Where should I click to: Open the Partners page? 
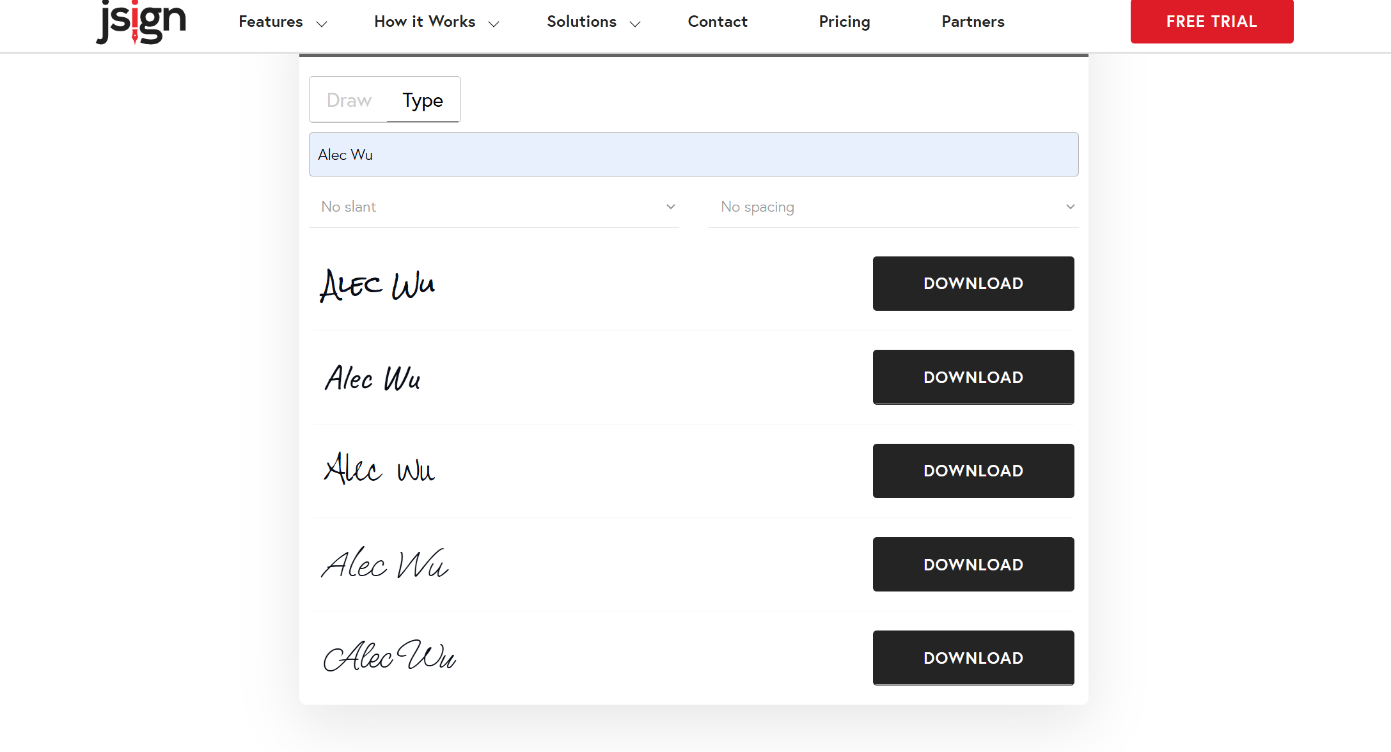pyautogui.click(x=973, y=22)
